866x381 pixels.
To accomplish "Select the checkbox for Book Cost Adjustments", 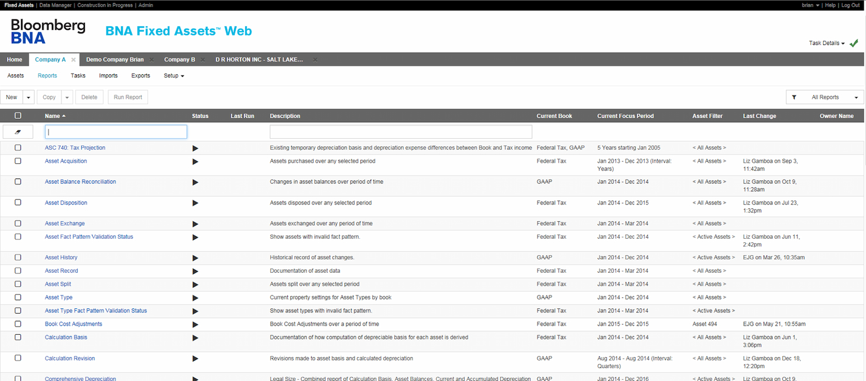I will 18,324.
